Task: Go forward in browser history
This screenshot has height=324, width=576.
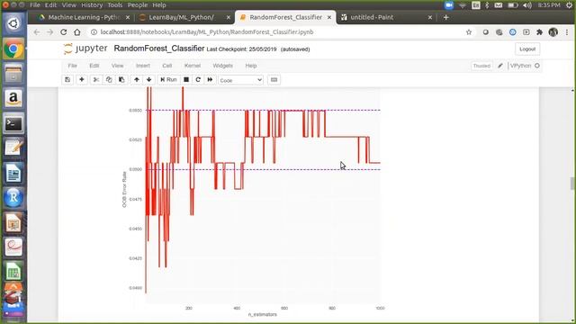Action: coord(50,32)
